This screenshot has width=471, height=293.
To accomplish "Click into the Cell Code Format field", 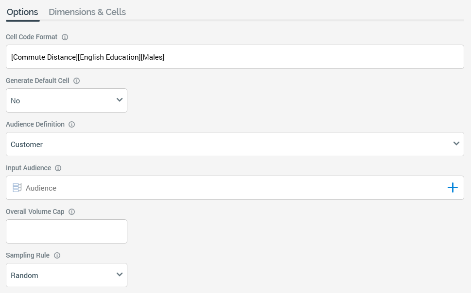I will click(235, 57).
